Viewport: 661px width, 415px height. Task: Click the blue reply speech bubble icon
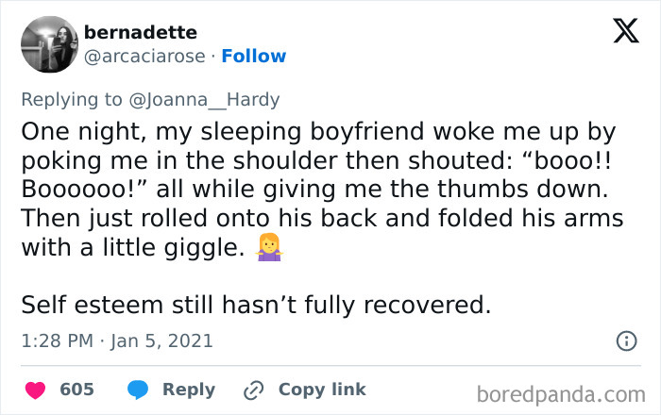click(x=137, y=390)
